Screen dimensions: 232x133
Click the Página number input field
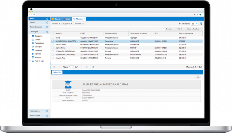coord(71,67)
